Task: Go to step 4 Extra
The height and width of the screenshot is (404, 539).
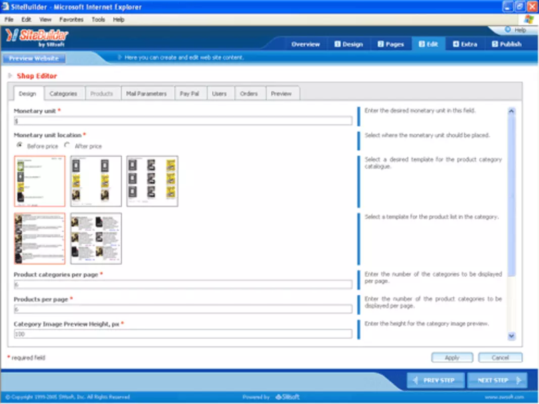Action: coord(465,44)
